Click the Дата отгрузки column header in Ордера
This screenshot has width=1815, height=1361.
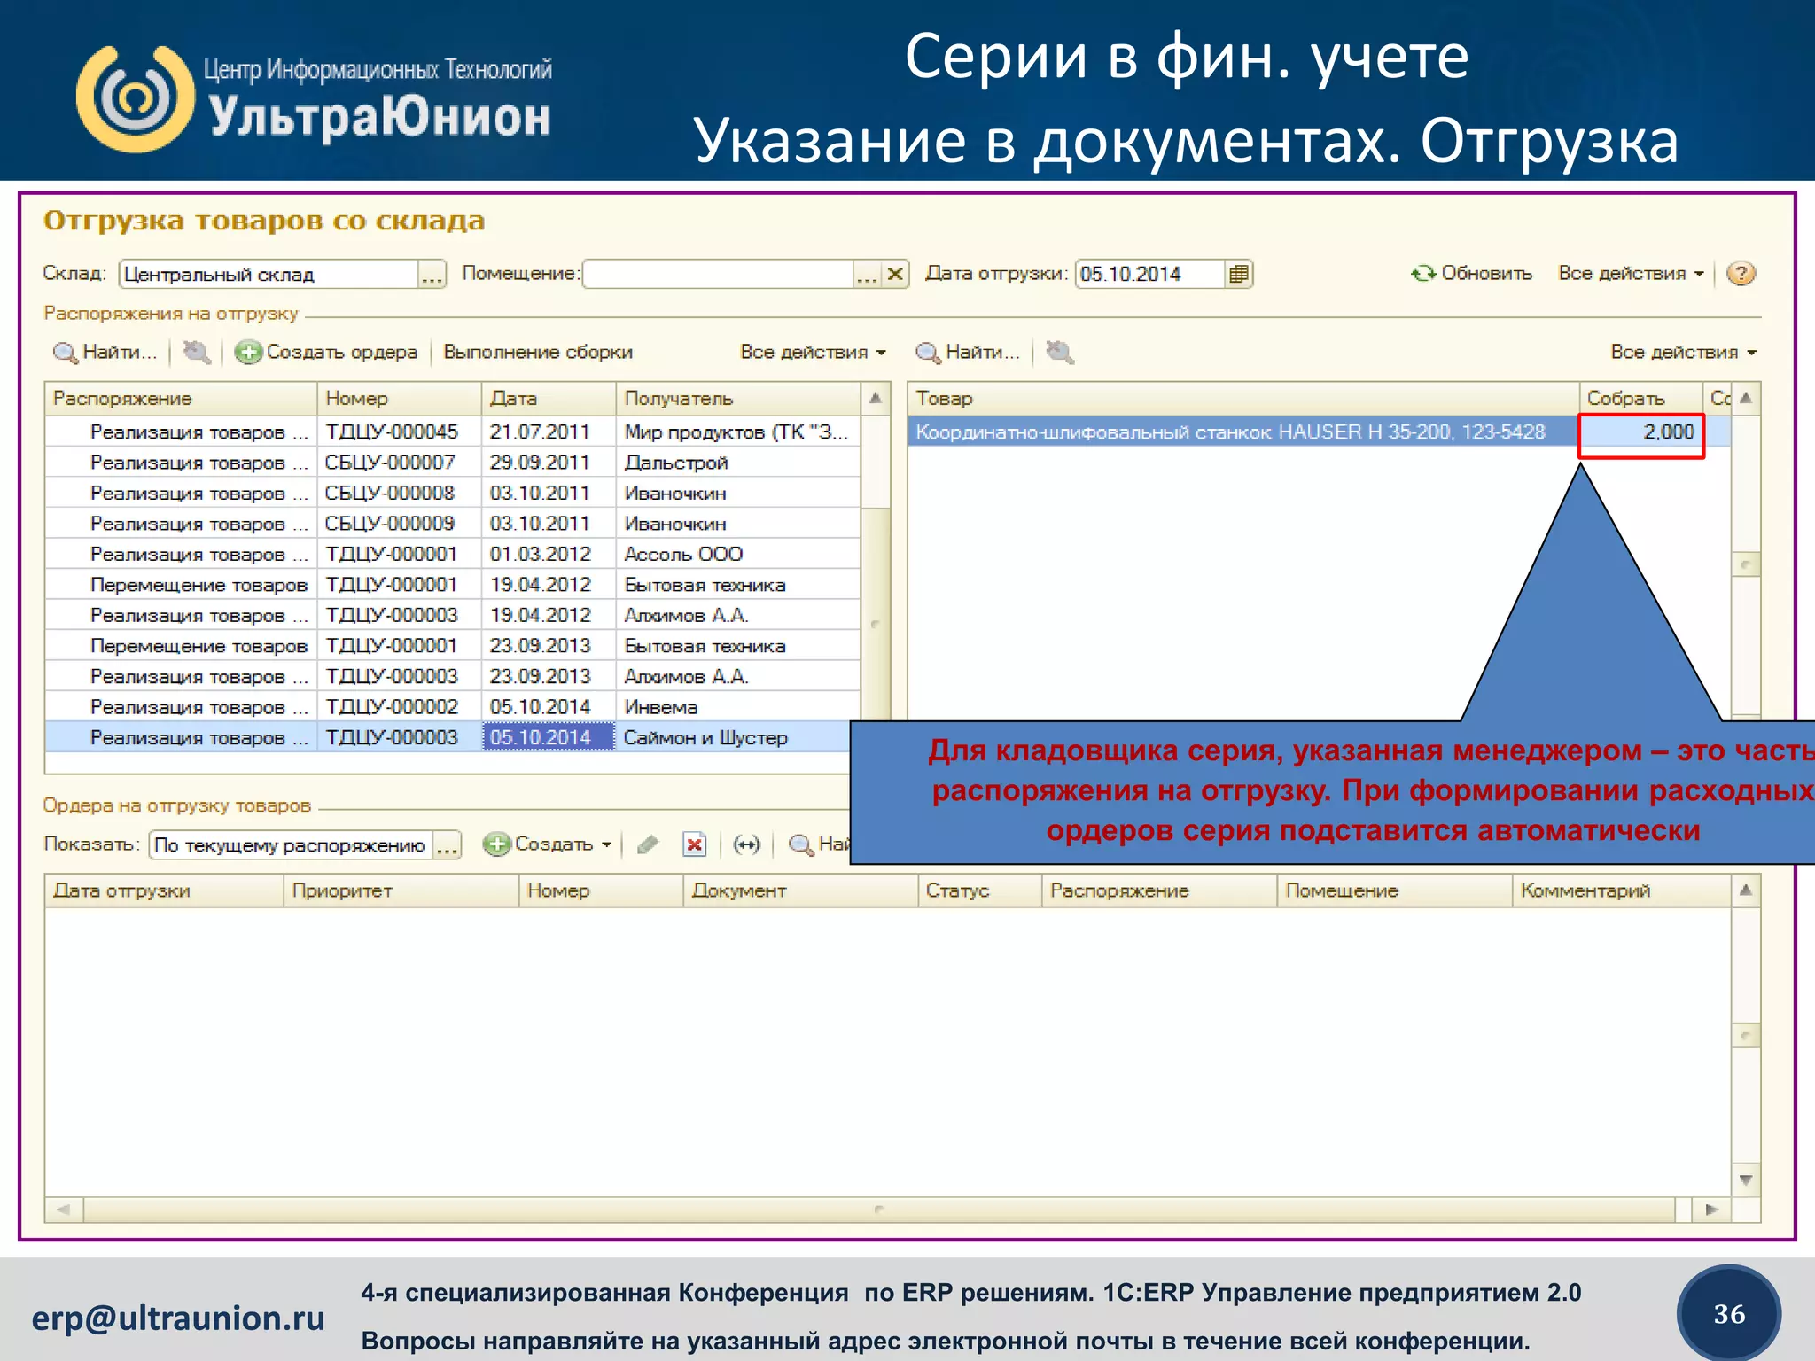(x=165, y=891)
